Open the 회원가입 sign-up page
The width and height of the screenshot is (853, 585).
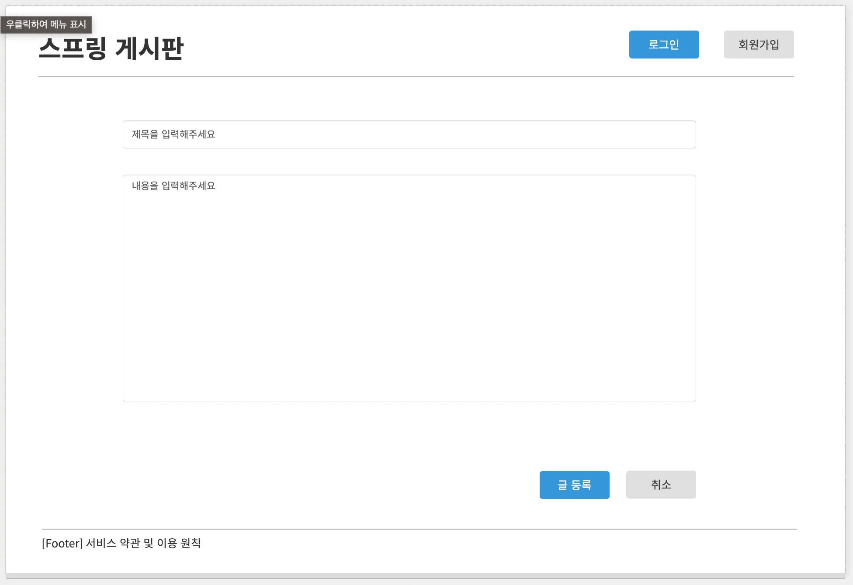759,45
